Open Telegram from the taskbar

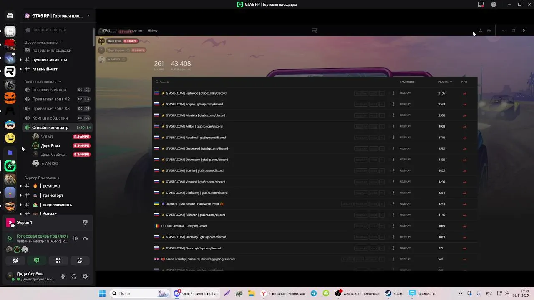(x=314, y=293)
